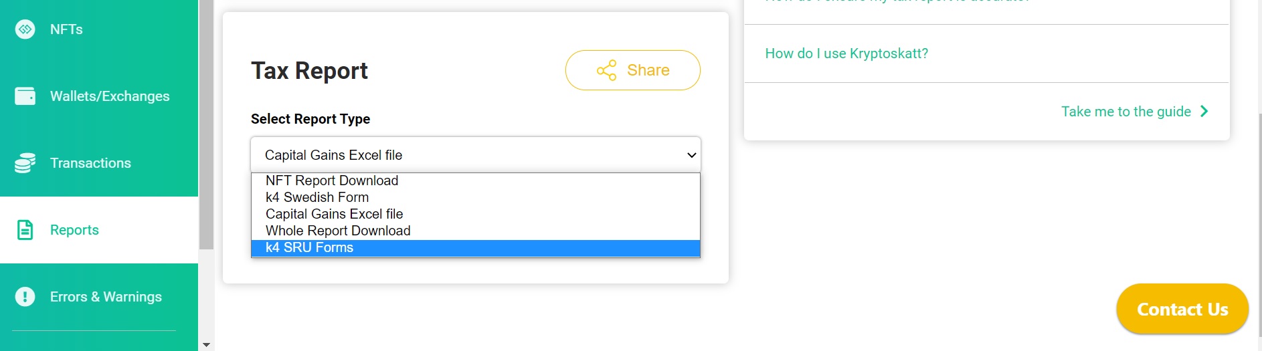Pick the highlighted k4 SRU Forms option

pos(476,247)
